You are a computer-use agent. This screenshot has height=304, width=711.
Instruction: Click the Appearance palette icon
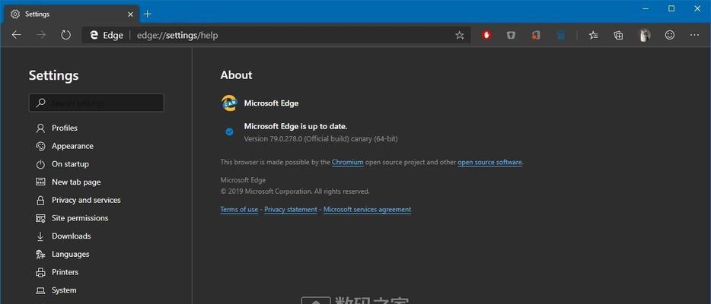click(40, 146)
